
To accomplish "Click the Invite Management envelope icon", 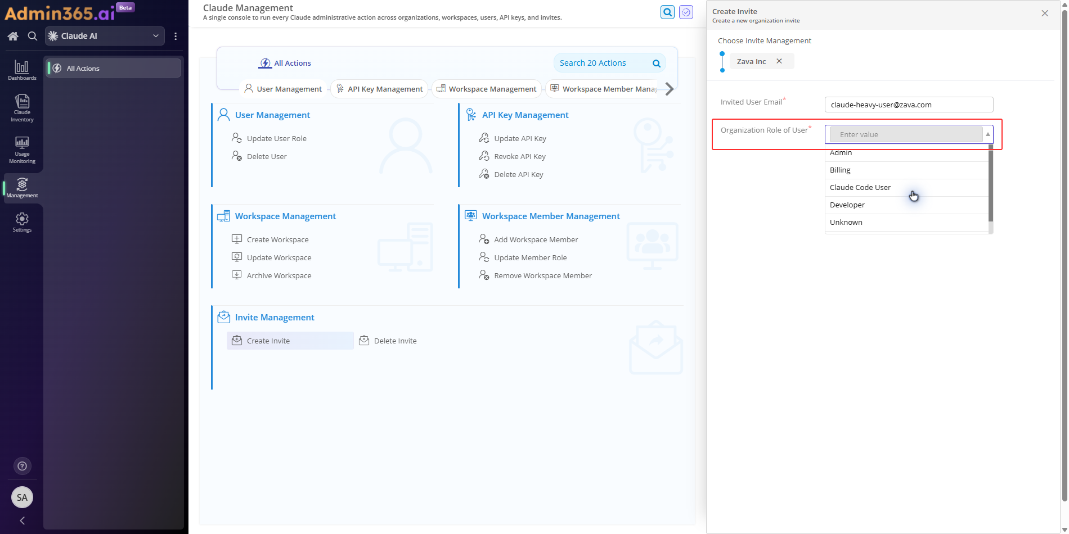I will click(x=223, y=317).
